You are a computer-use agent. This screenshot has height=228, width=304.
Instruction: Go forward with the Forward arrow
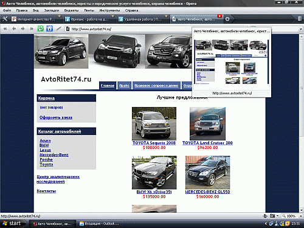(x=22, y=29)
